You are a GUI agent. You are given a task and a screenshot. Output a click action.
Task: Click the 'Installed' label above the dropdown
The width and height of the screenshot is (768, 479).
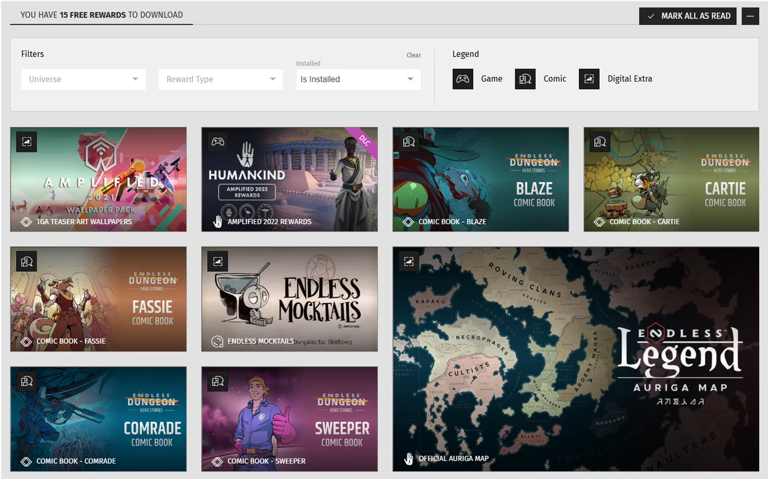click(x=308, y=63)
